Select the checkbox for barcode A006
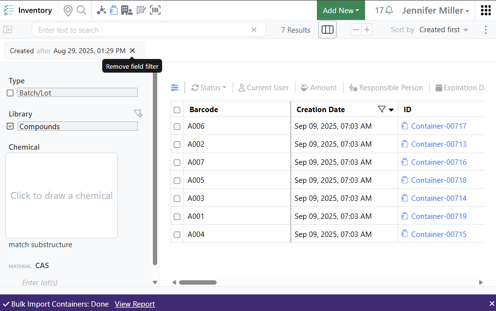The width and height of the screenshot is (496, 311). coord(177,126)
